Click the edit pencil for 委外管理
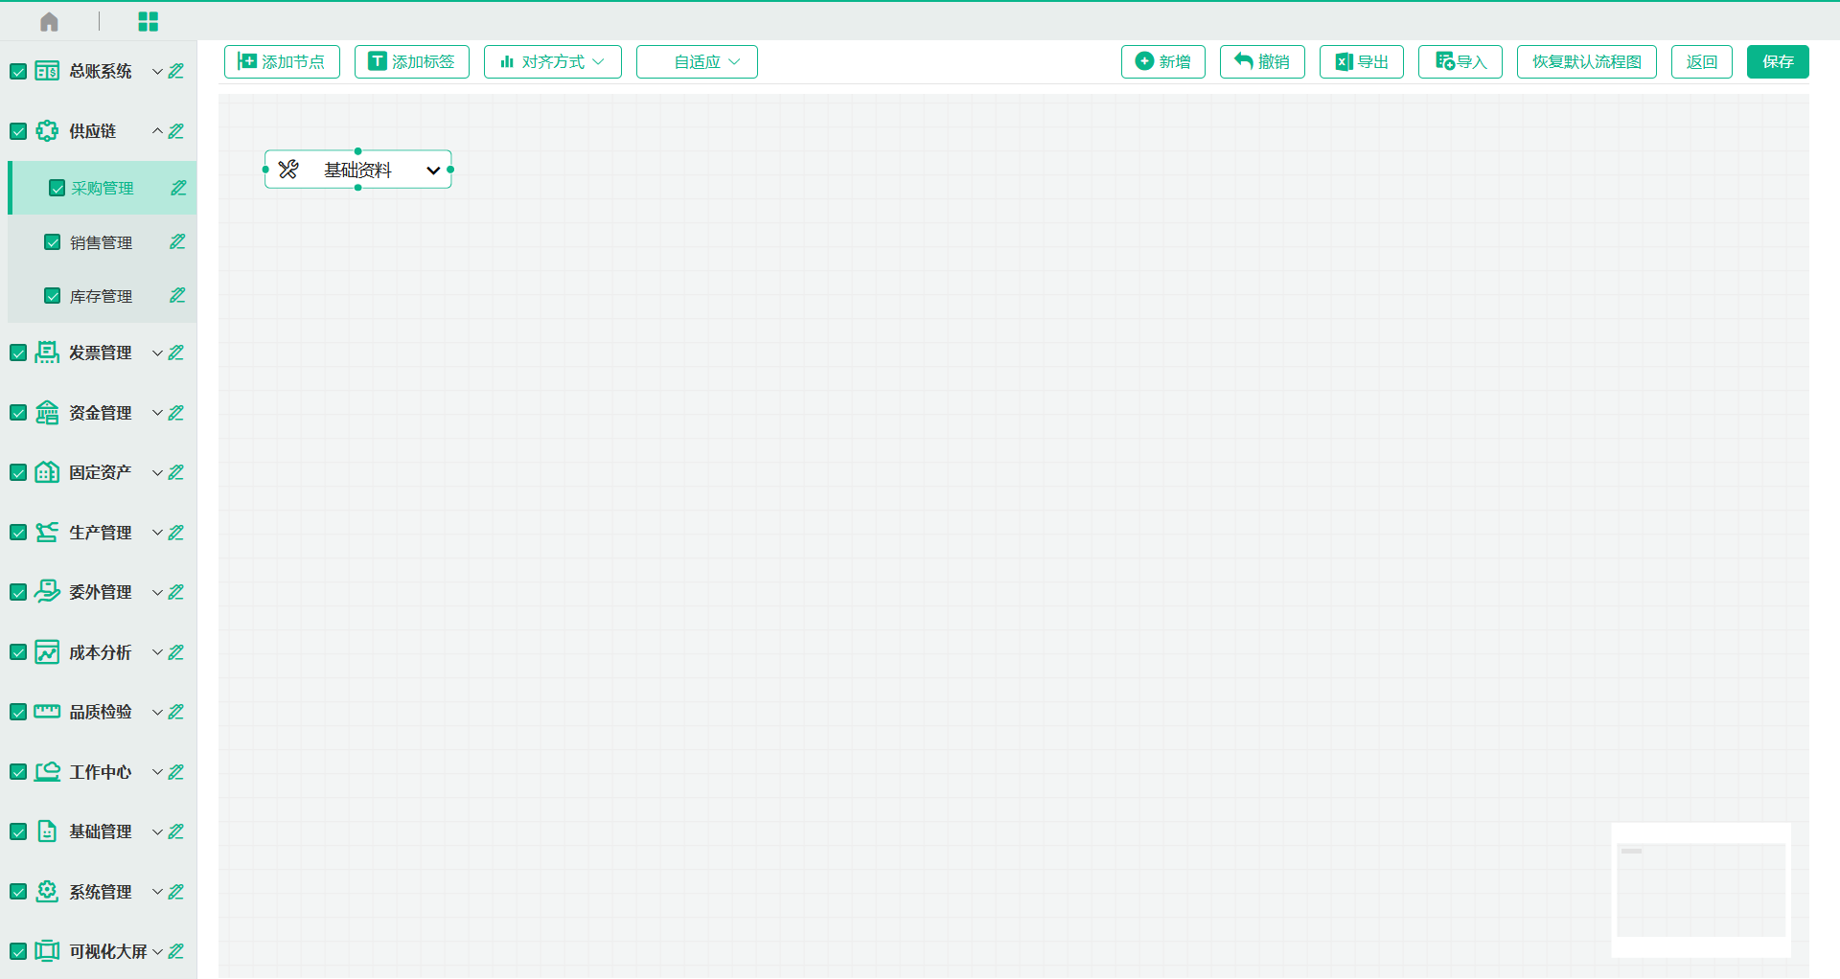Screen dimensions: 1840x979 175,592
